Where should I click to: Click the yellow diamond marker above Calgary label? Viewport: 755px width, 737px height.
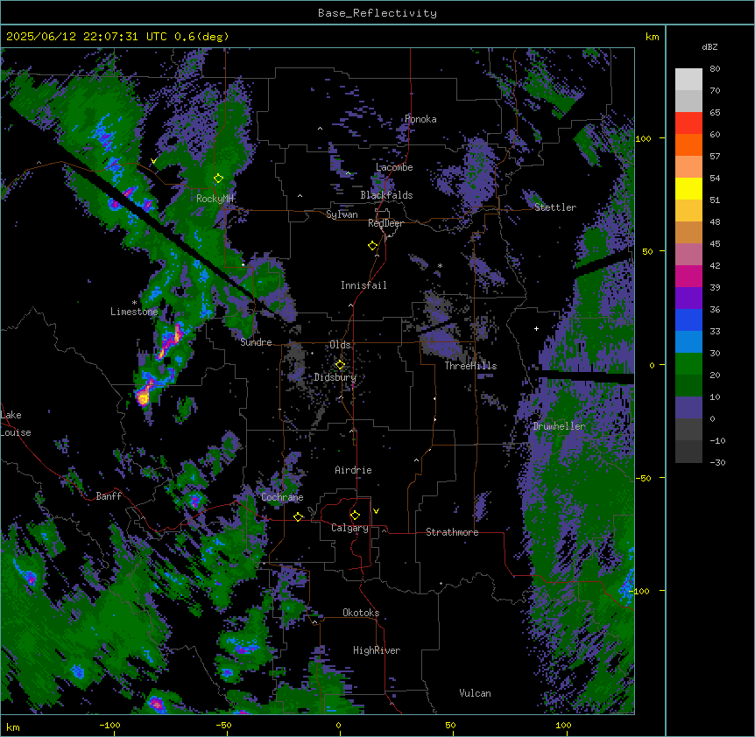tap(355, 516)
